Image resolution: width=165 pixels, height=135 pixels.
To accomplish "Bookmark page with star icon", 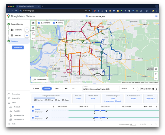I will pyautogui.click(x=89, y=11).
